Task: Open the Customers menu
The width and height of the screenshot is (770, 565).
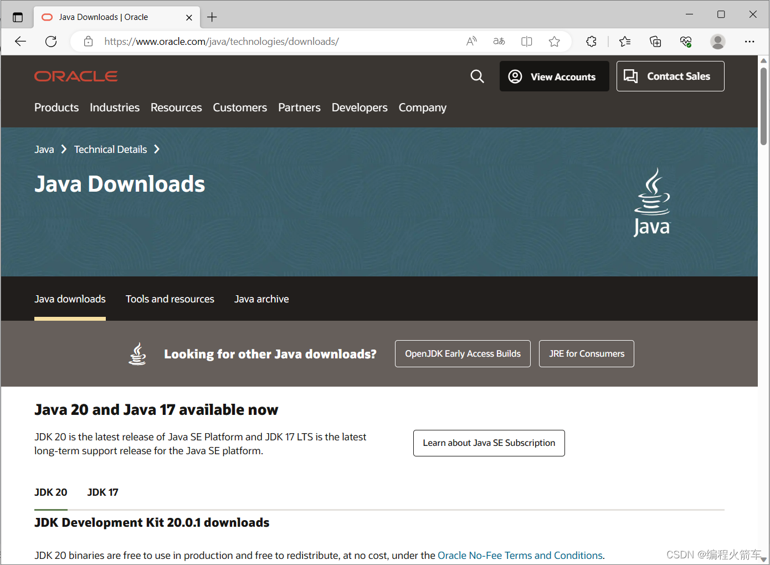Action: 240,107
